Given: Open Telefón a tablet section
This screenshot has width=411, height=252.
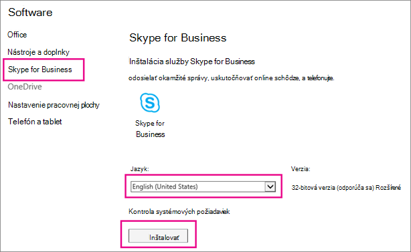Looking at the screenshot, I should (x=35, y=122).
